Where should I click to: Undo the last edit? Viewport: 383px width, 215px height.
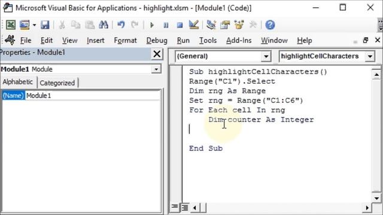(121, 25)
